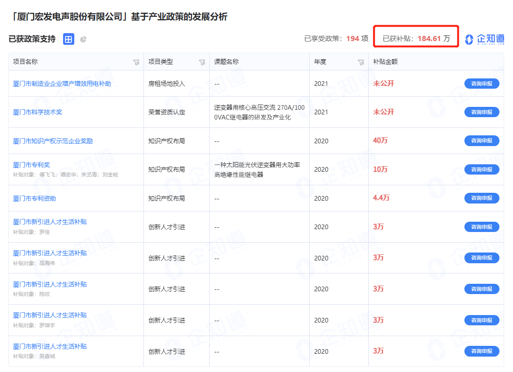Select the 10万 subsidy amount
The height and width of the screenshot is (372, 513).
380,169
